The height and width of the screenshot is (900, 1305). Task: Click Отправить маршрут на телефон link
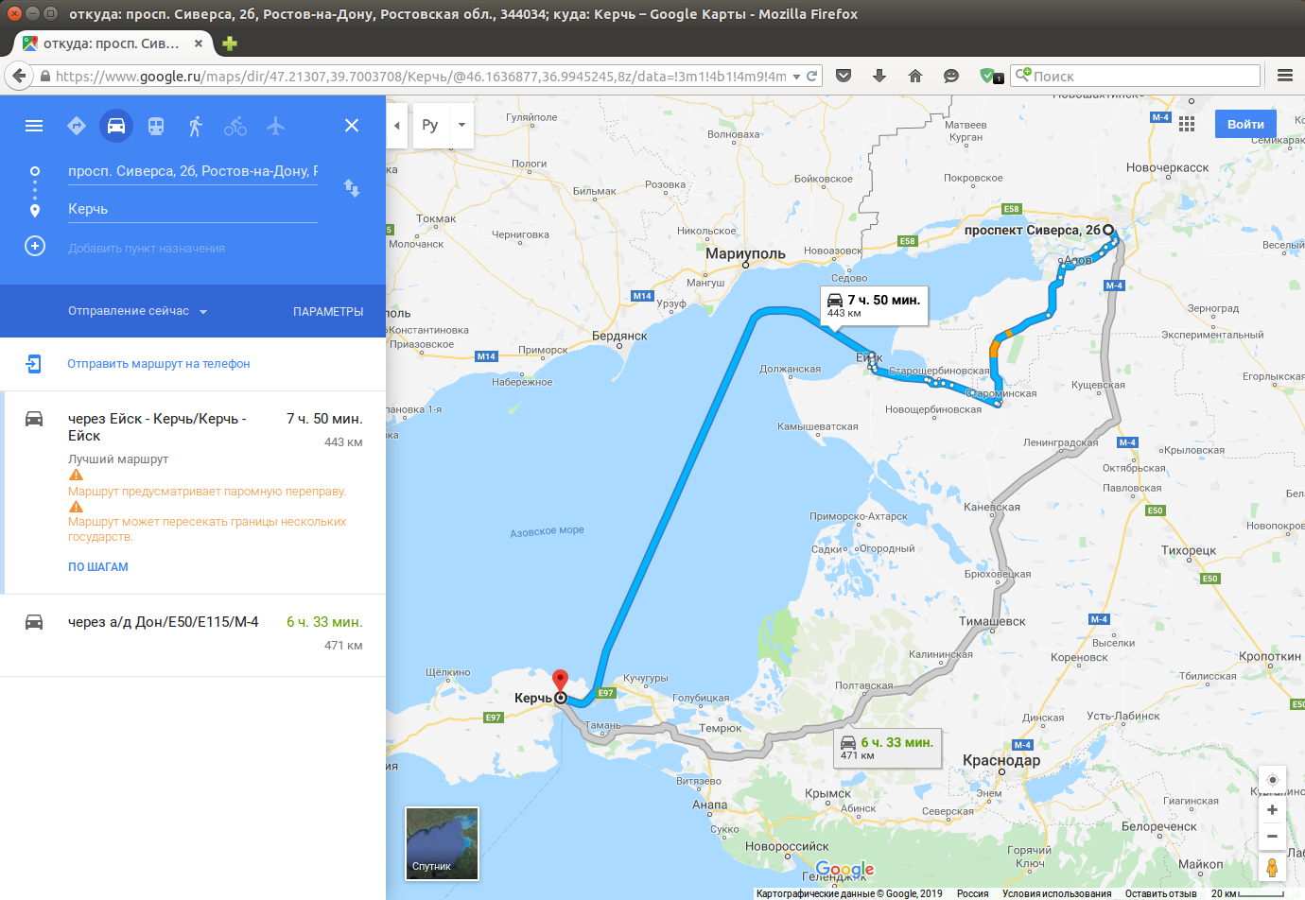pyautogui.click(x=159, y=364)
